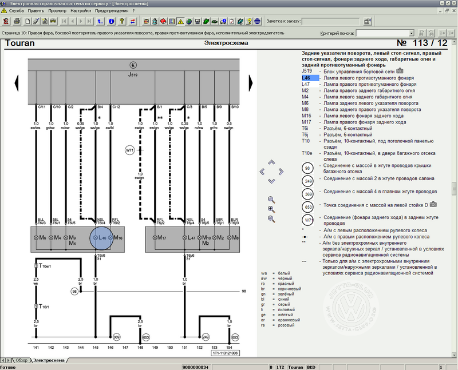Viewport: 458px width, 370px height.
Task: Click the BKD status bar cell
Action: click(x=311, y=367)
